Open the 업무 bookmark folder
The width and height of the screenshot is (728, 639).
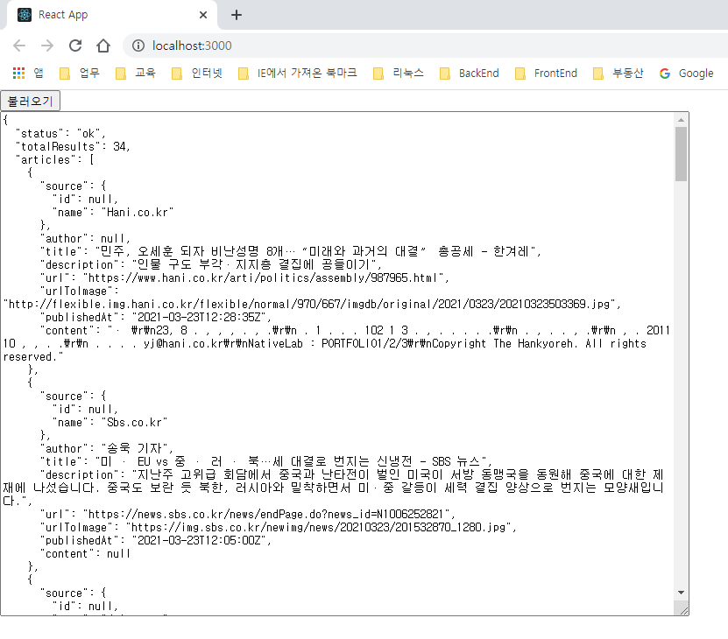click(x=80, y=73)
